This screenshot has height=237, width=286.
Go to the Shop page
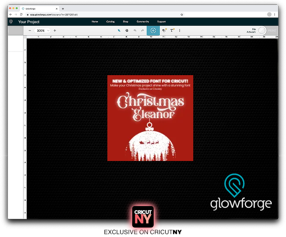125,21
